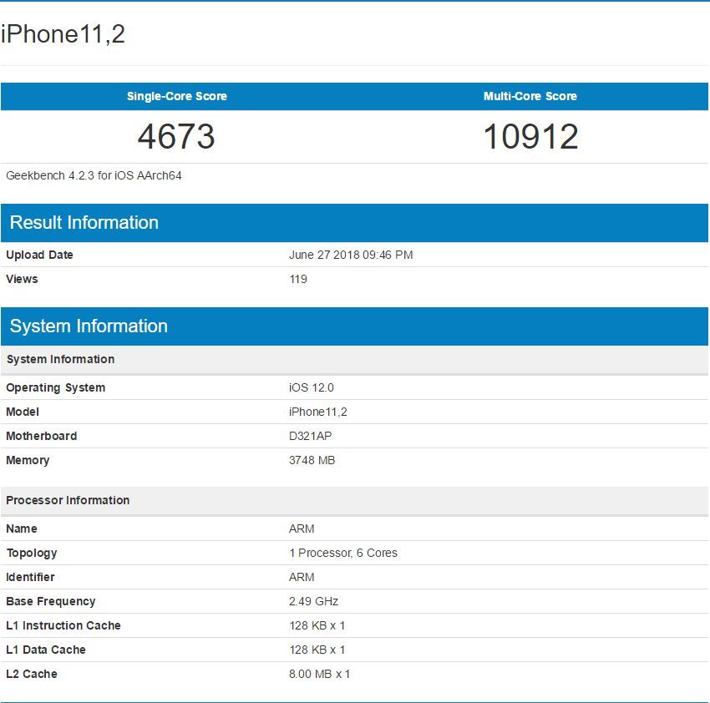Select the Identifier label

tap(30, 577)
